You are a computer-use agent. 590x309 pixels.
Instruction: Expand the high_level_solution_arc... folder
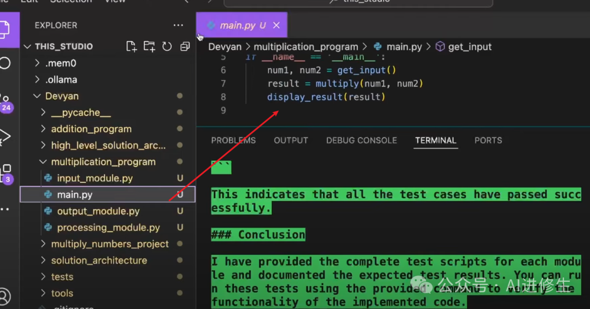(x=43, y=145)
